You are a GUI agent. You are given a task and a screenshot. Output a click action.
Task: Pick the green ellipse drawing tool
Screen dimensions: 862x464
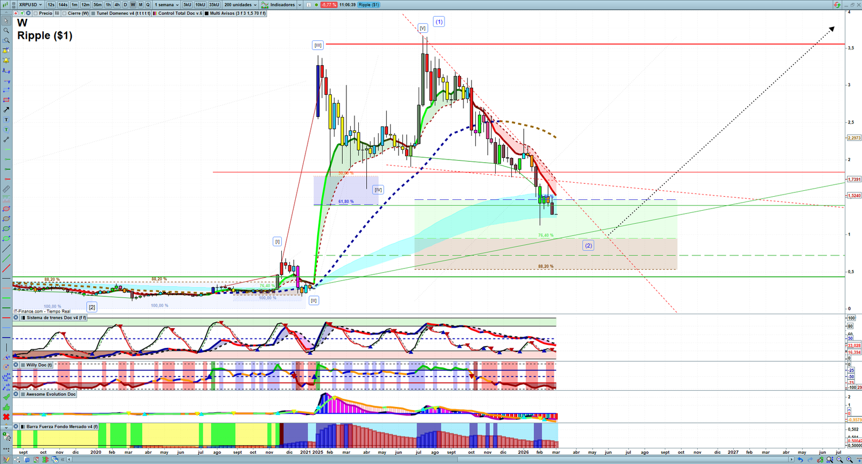[6, 228]
